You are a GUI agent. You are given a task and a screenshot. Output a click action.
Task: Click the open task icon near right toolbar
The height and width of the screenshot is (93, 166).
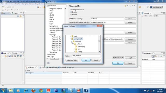click(140, 7)
